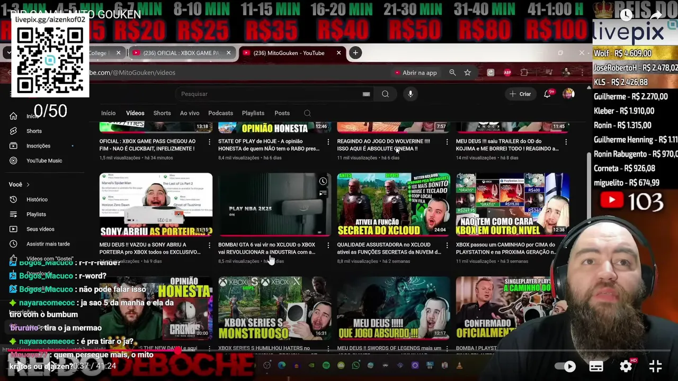Viewport: 678px width, 381px height.
Task: Close the MitoGouken - YouTube tab
Action: [338, 53]
